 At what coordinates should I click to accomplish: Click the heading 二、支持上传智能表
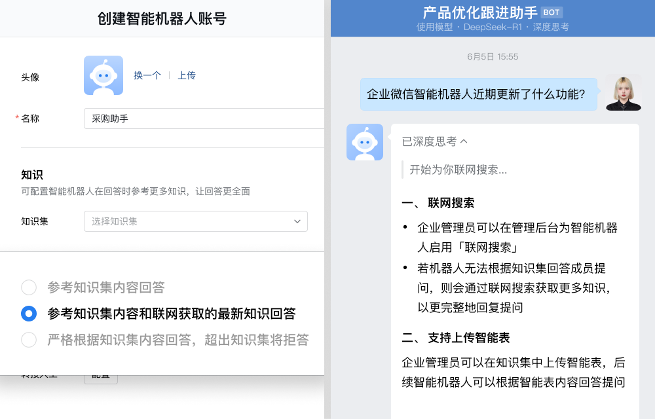click(x=456, y=338)
